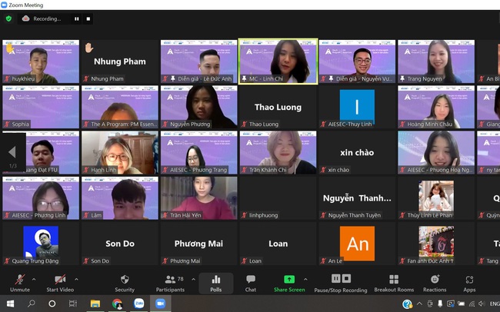Click the volume icon in system tray
This screenshot has width=500, height=312.
pos(482,304)
